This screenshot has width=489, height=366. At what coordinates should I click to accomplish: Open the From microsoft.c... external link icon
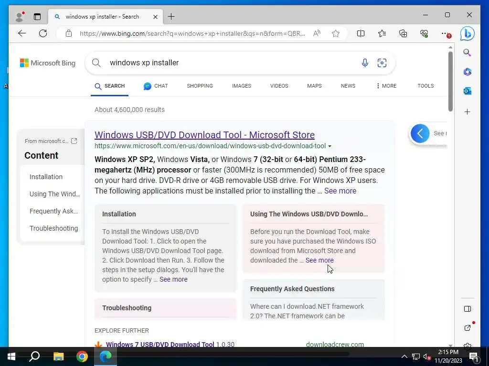coord(74,141)
